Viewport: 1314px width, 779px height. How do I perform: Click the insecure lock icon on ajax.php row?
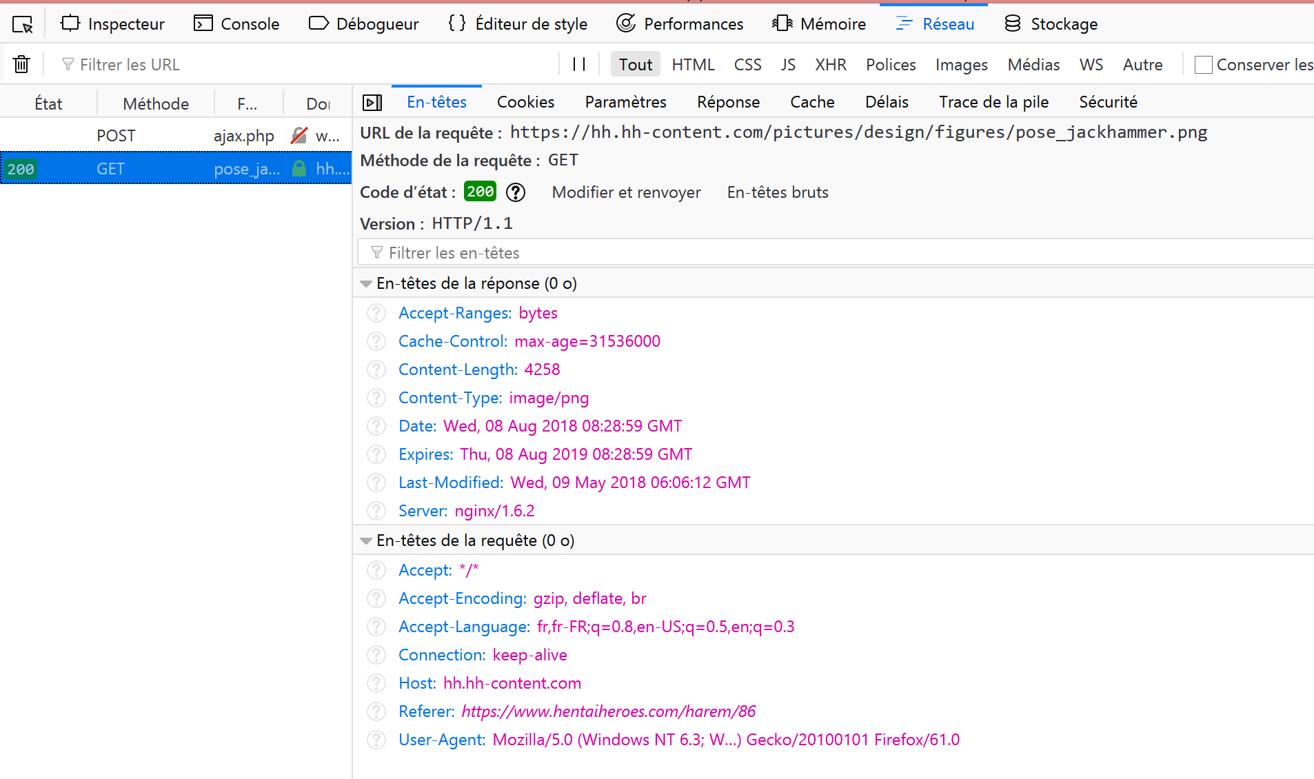click(299, 136)
